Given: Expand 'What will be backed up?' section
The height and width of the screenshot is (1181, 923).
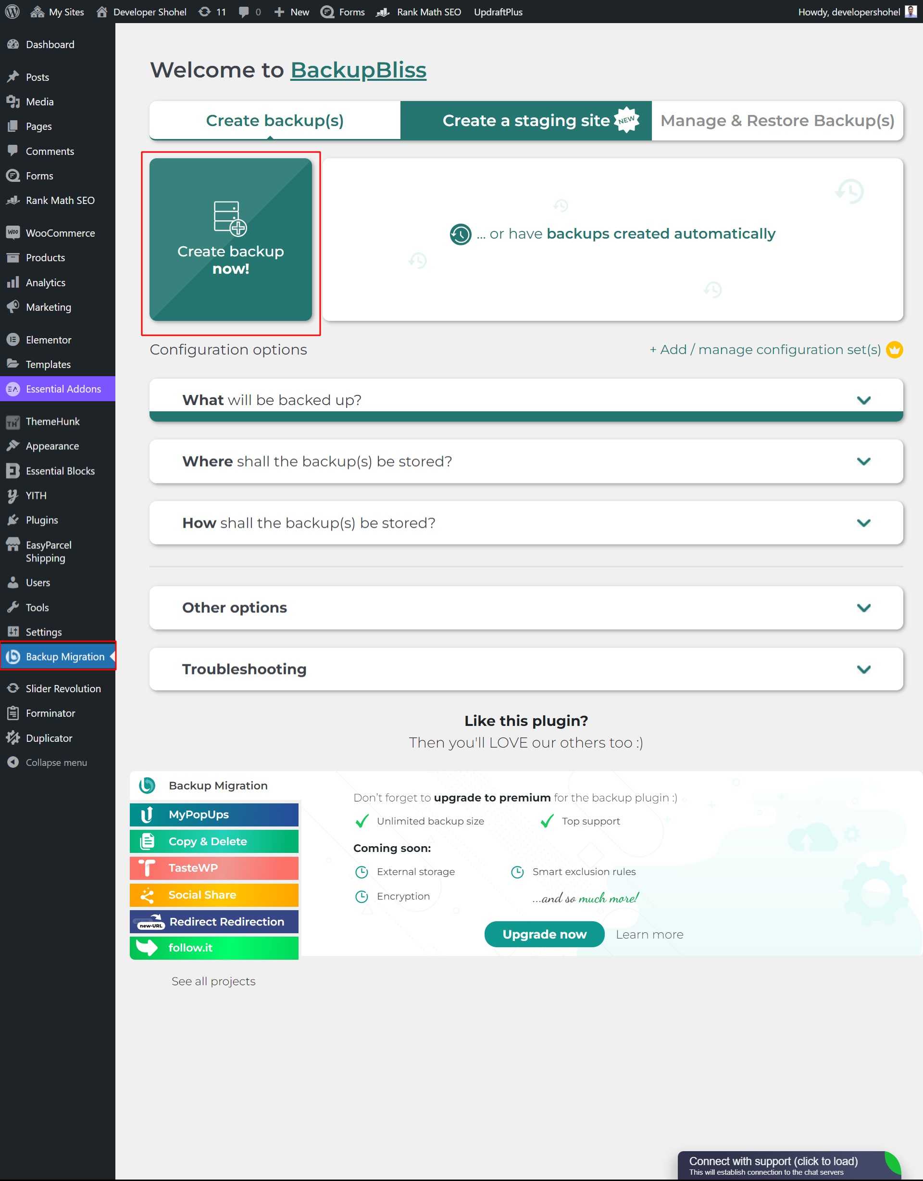Looking at the screenshot, I should [526, 400].
